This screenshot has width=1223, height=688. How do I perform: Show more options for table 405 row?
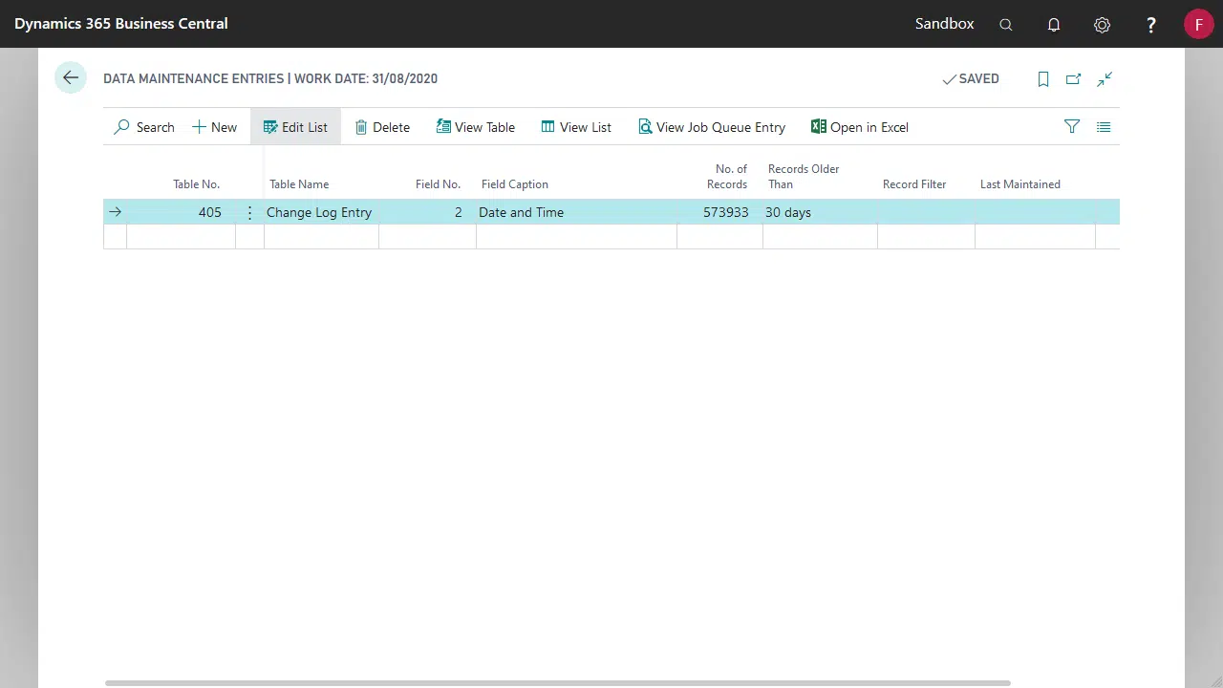(250, 212)
